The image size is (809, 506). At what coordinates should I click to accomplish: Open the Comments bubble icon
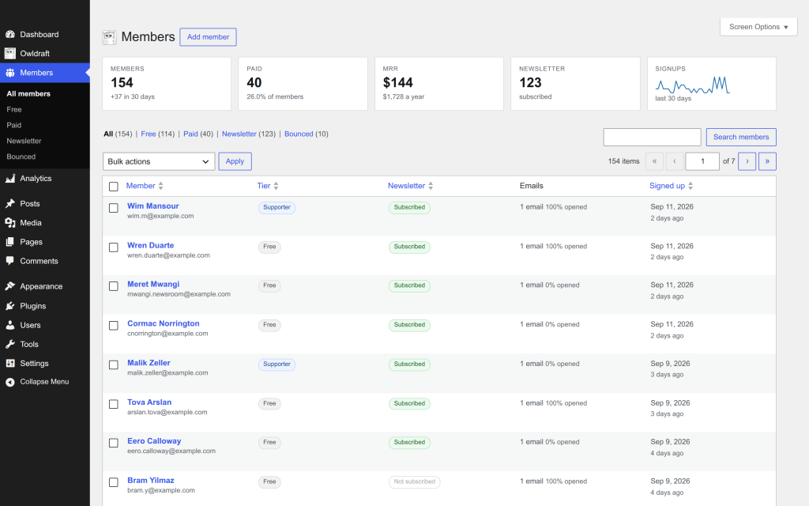pos(9,261)
